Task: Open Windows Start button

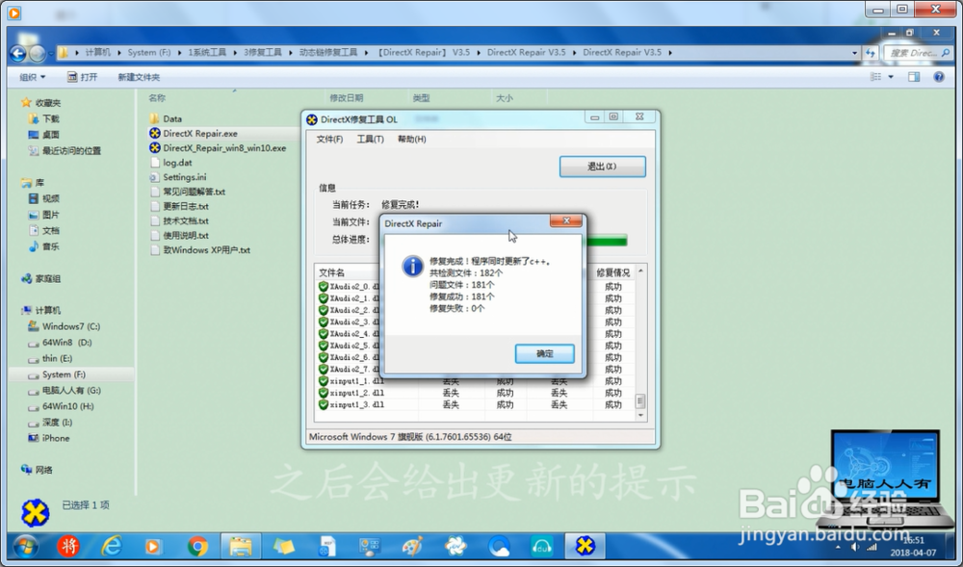Action: [x=25, y=546]
